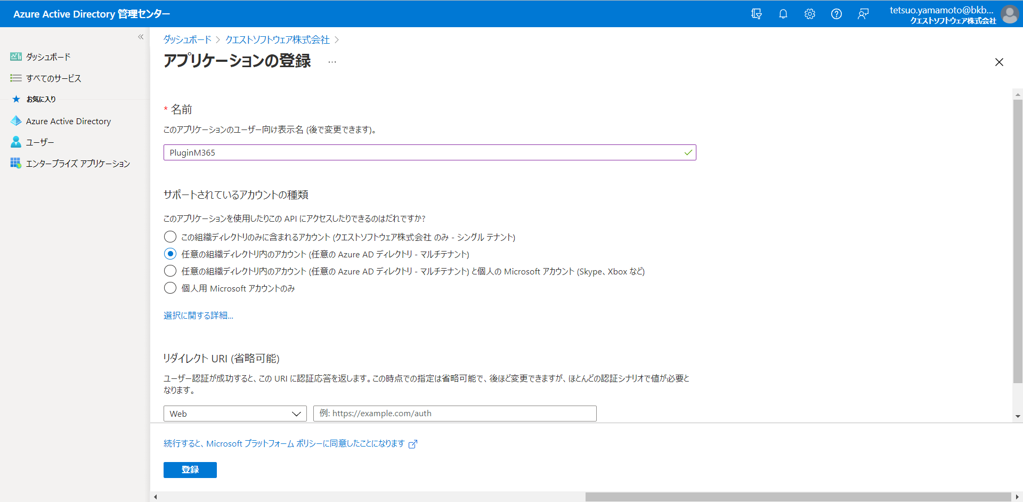Click the ダッシュボード chart icon in sidebar
The image size is (1023, 502).
pyautogui.click(x=16, y=56)
